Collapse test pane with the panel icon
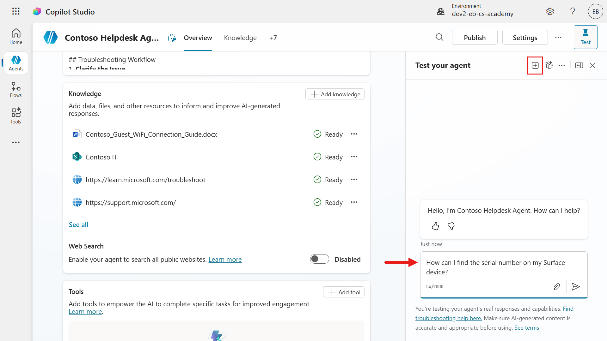607x341 pixels. click(579, 65)
